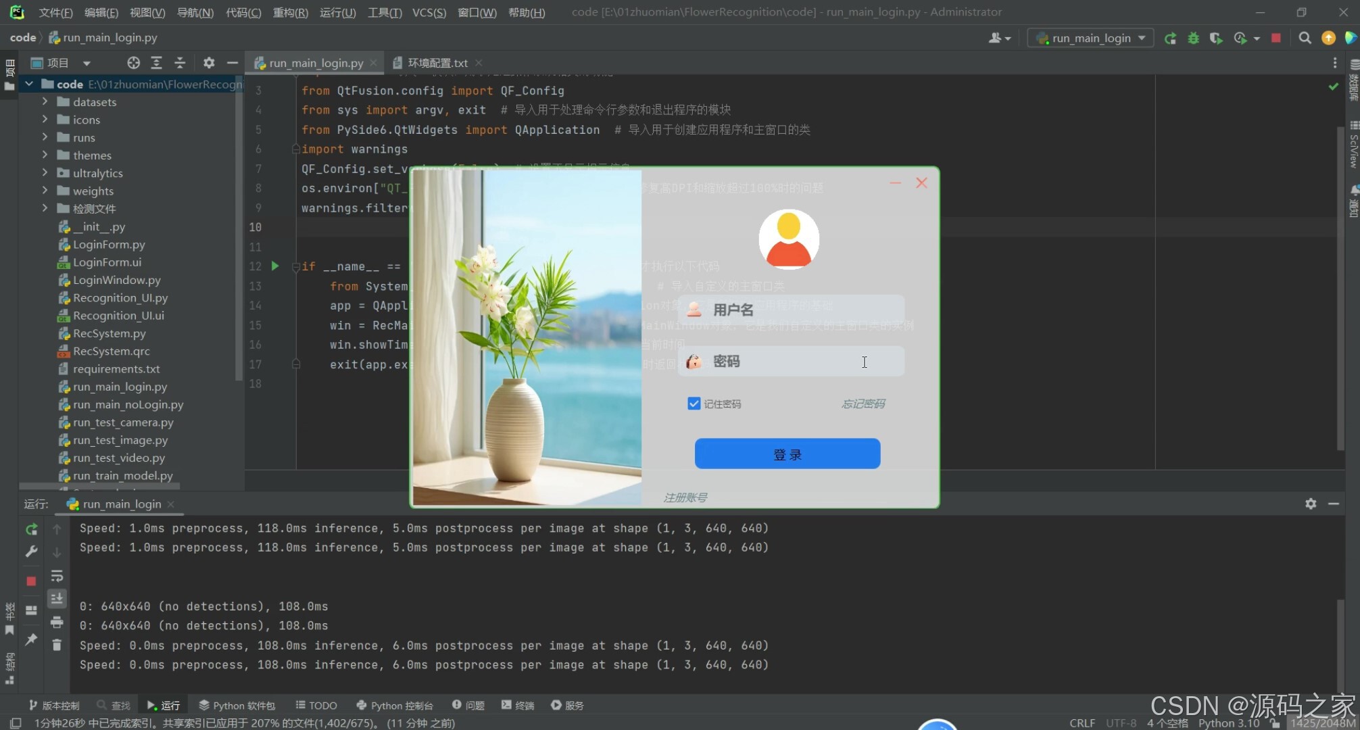Viewport: 1360px width, 730px height.
Task: Click the 忘记密码 link
Action: (x=863, y=404)
